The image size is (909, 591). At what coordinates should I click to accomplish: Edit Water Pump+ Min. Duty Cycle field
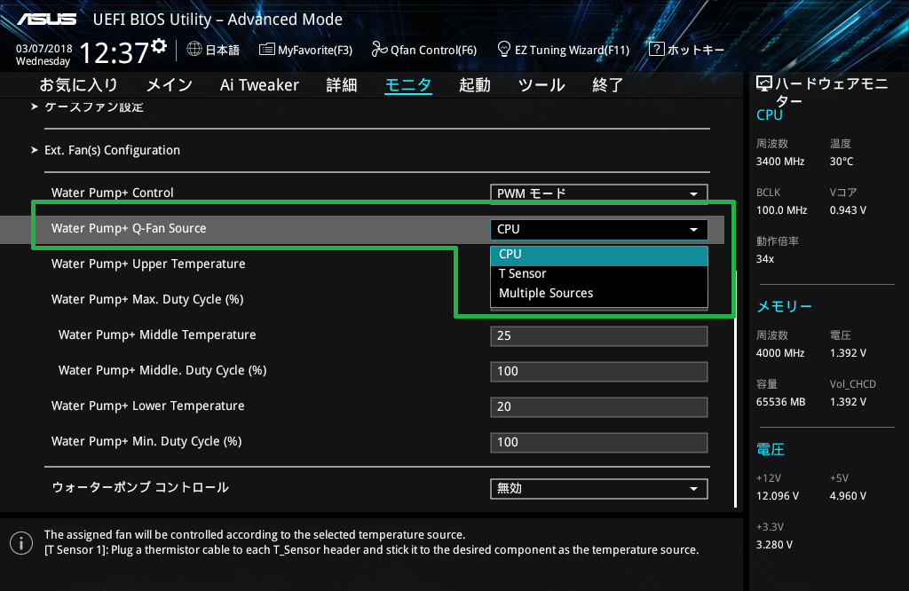tap(599, 443)
